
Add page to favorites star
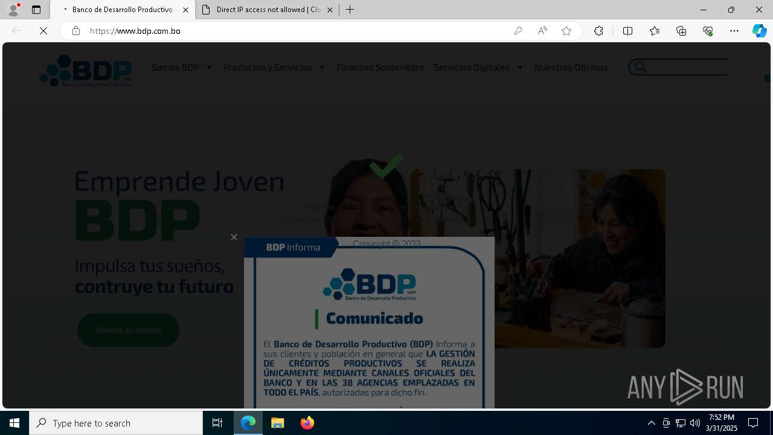(566, 31)
